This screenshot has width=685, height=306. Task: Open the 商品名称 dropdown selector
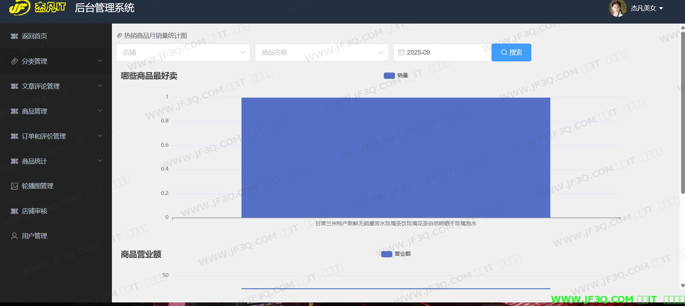pyautogui.click(x=321, y=52)
